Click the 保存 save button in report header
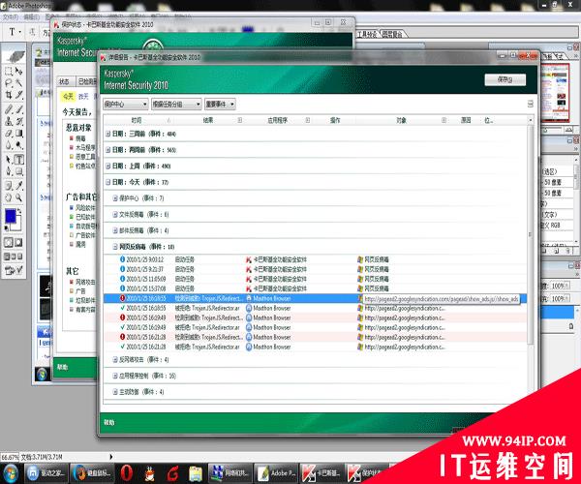 coord(505,79)
